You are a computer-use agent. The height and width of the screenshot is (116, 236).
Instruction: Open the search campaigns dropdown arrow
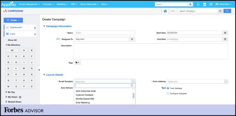tap(220, 11)
